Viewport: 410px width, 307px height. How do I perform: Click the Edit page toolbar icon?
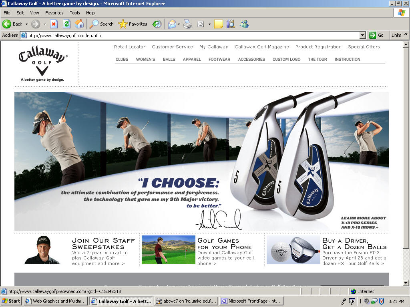201,24
